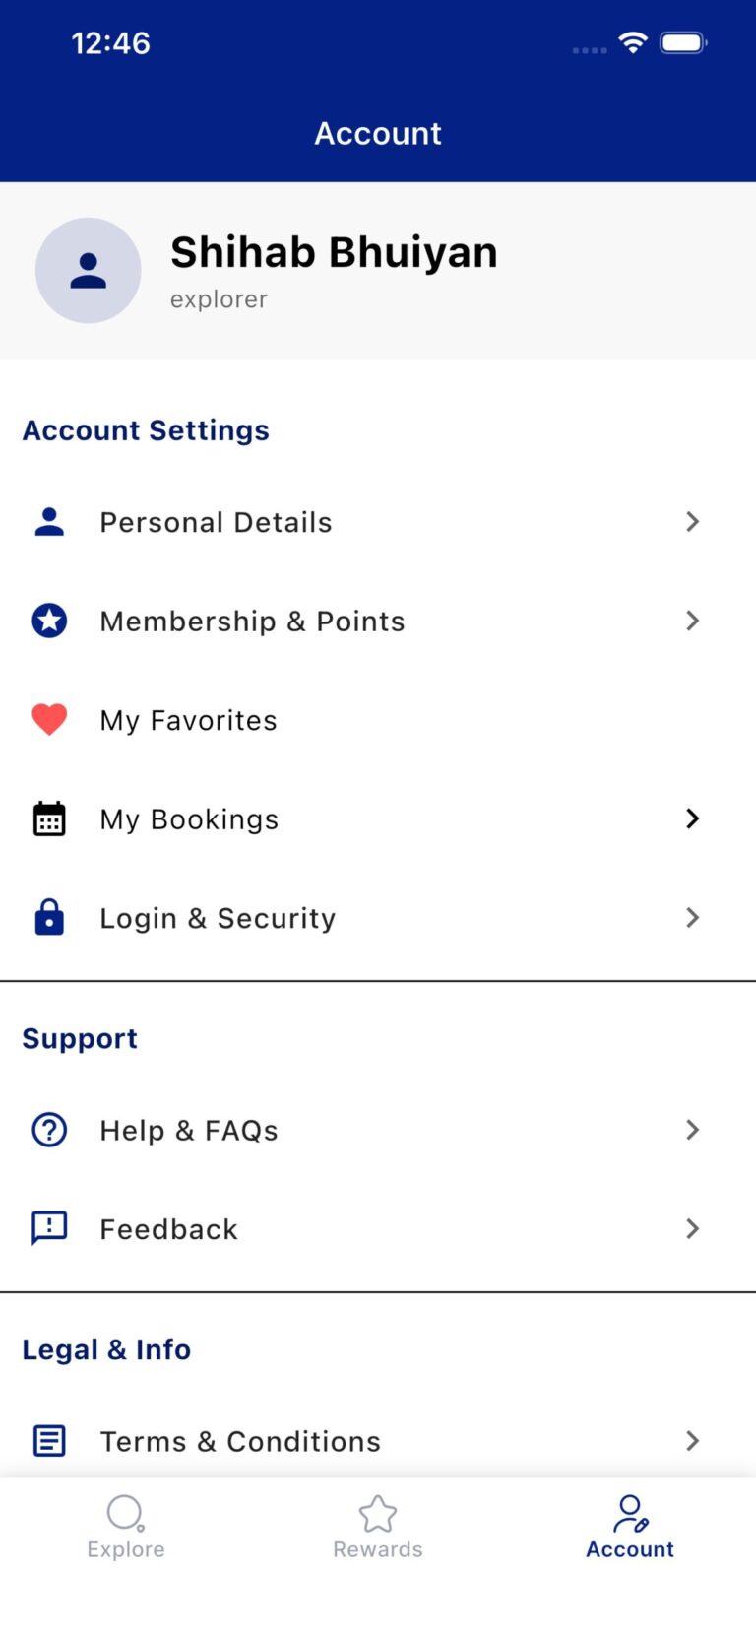Tap the red heart favorites icon
The image size is (756, 1637).
[x=49, y=720]
